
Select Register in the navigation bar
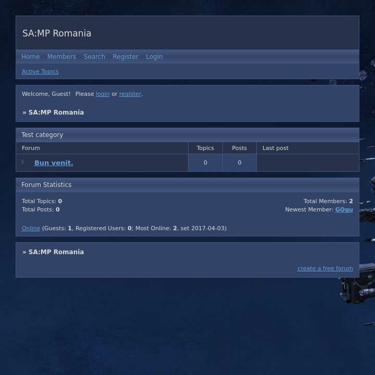click(x=126, y=57)
